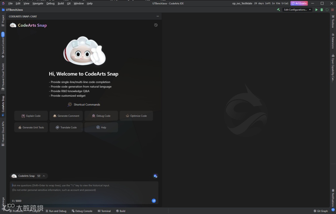The height and width of the screenshot is (214, 336).
Task: Click the green Debug bug icon
Action: (322, 10)
